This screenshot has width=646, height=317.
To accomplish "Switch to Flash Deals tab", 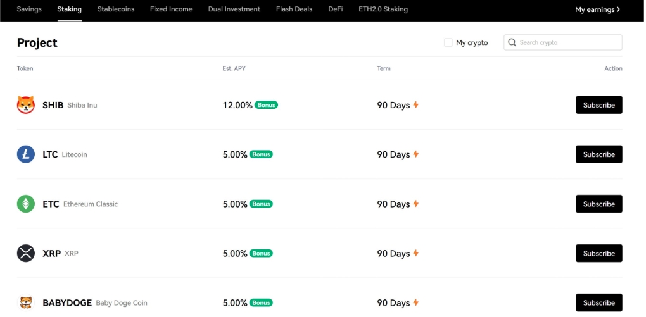I will coord(294,9).
